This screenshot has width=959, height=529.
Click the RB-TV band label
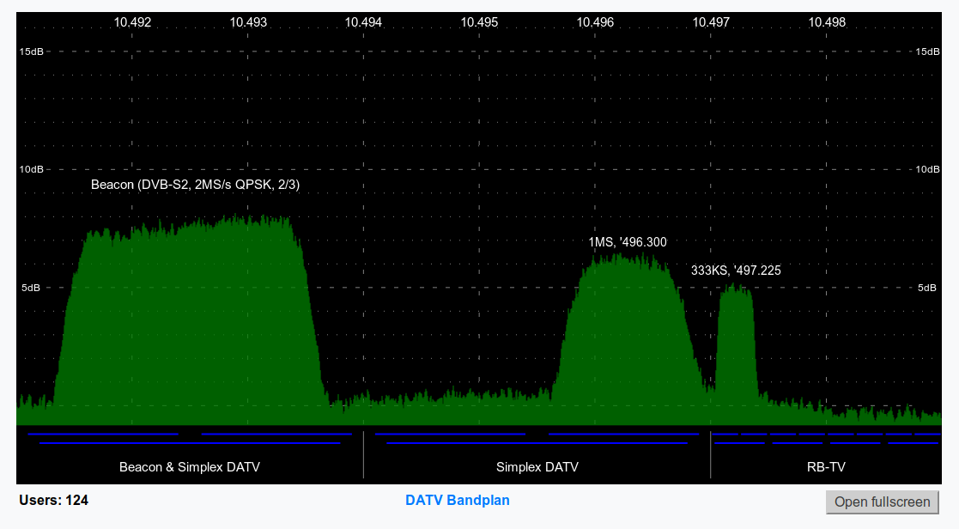(826, 467)
